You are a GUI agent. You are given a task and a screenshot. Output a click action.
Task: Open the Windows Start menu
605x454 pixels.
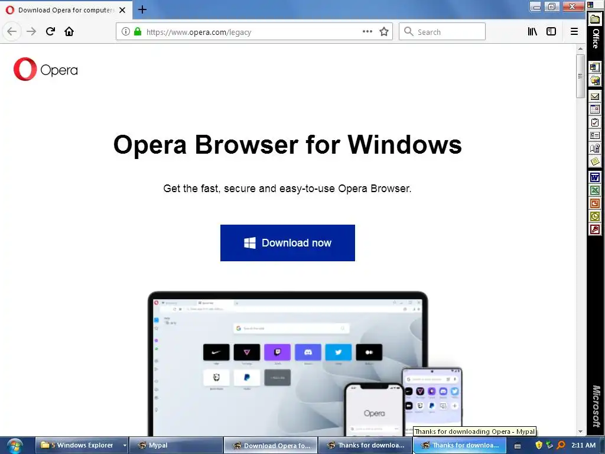coord(15,446)
